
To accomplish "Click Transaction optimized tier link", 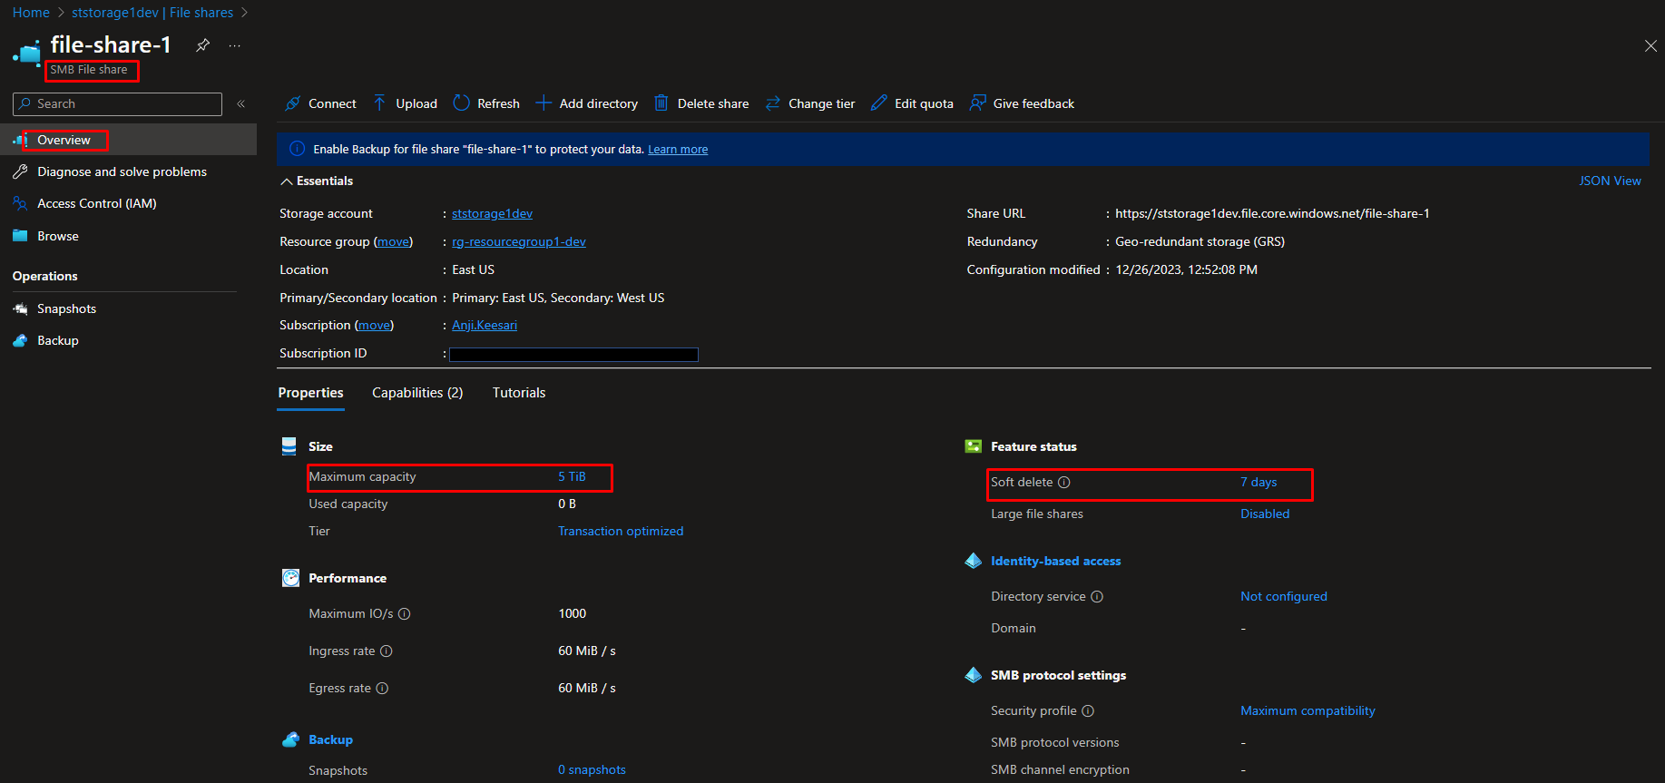I will click(x=621, y=531).
